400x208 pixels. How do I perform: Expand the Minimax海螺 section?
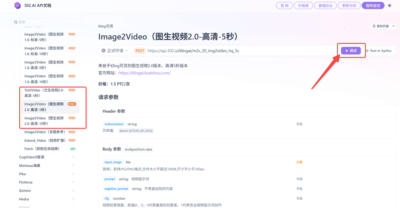coord(47,165)
